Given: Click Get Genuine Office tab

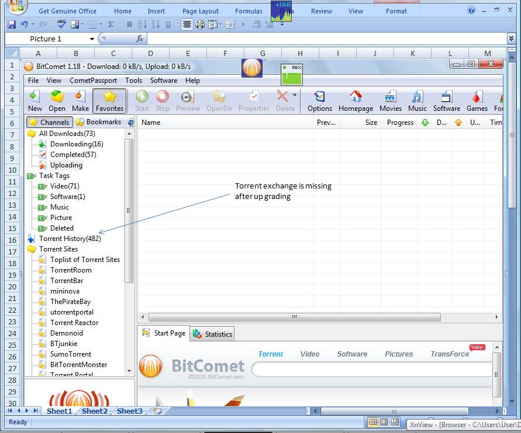Looking at the screenshot, I should tap(67, 11).
